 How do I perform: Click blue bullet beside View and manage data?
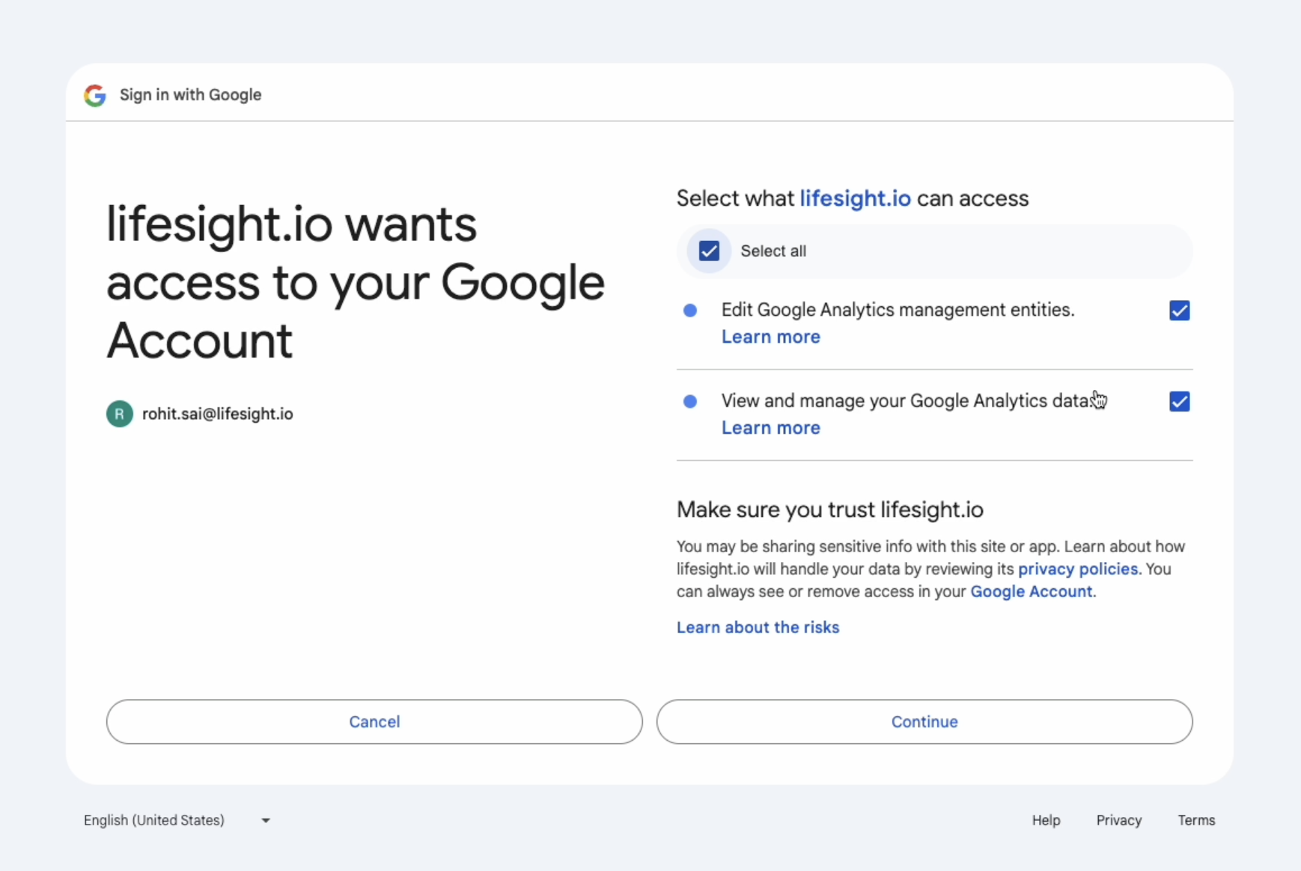click(x=690, y=402)
